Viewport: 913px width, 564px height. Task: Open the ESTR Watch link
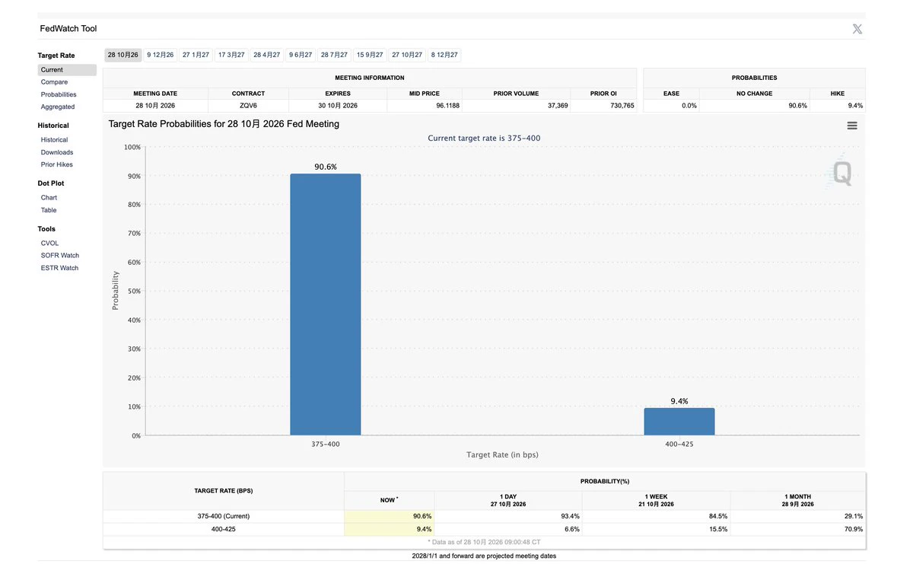[59, 268]
